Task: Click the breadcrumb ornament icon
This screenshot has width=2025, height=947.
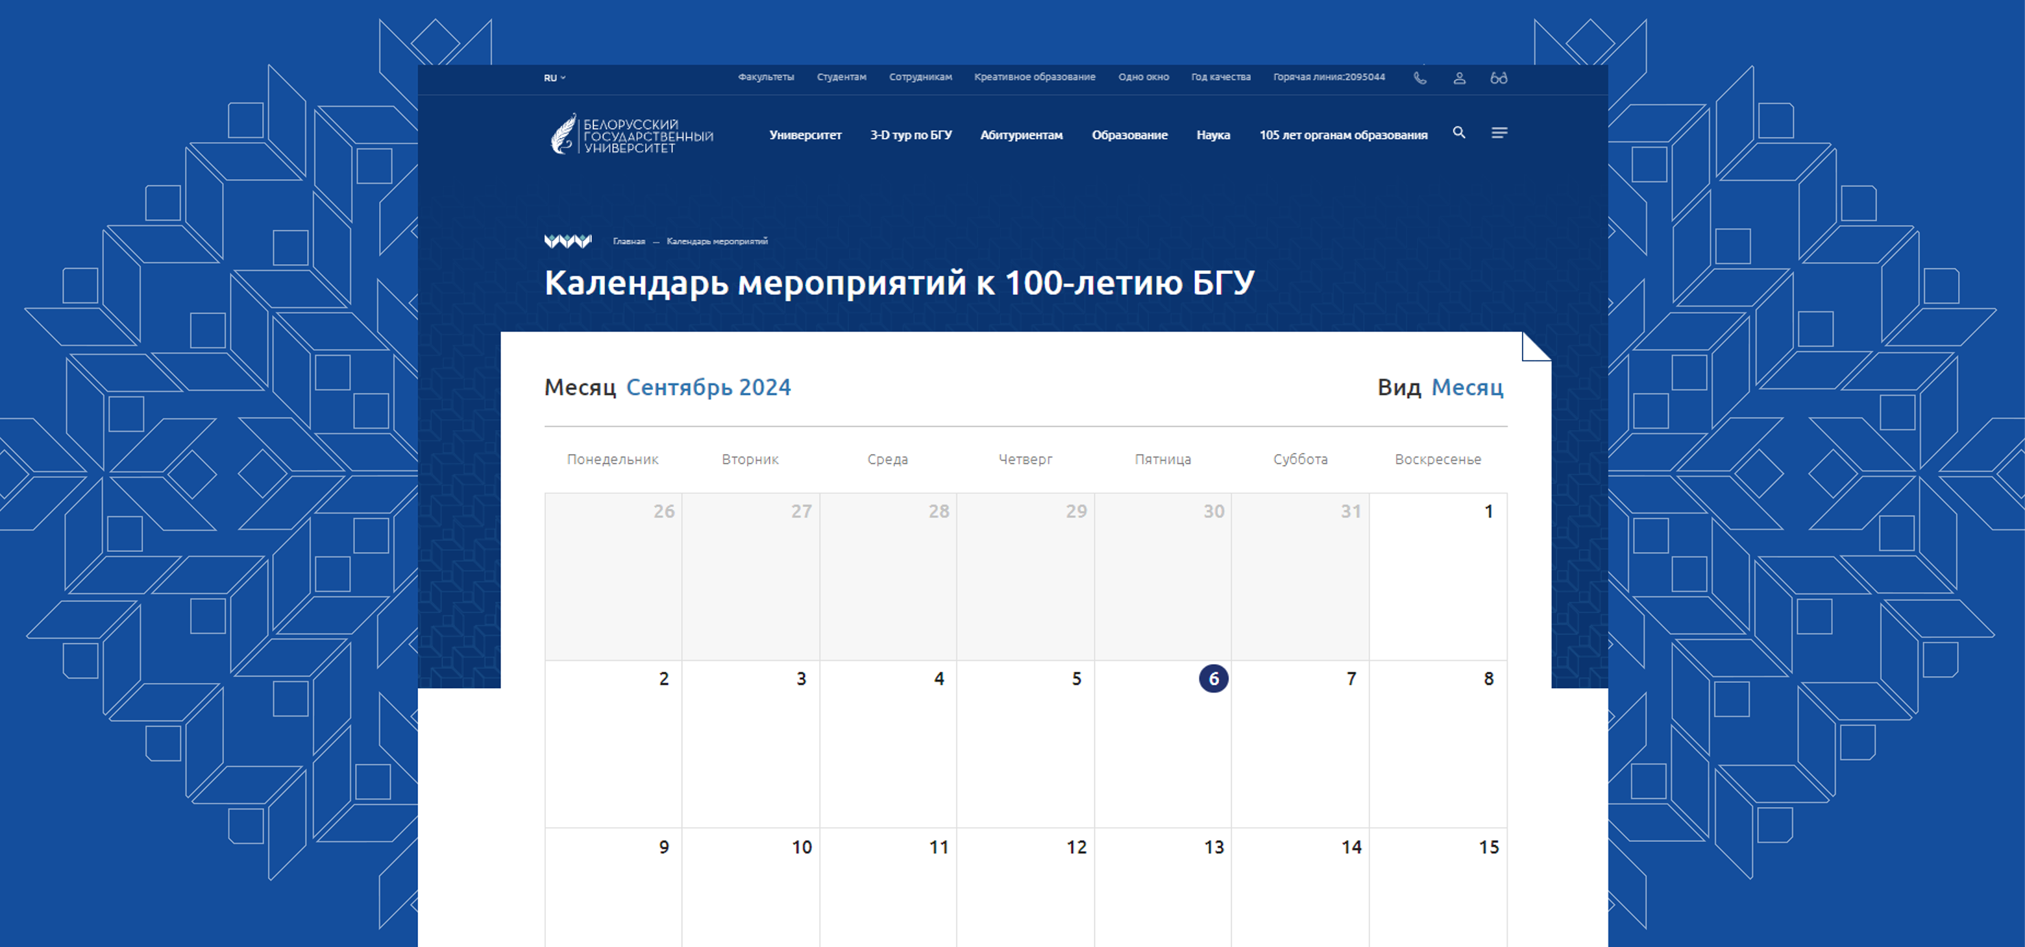Action: tap(567, 241)
